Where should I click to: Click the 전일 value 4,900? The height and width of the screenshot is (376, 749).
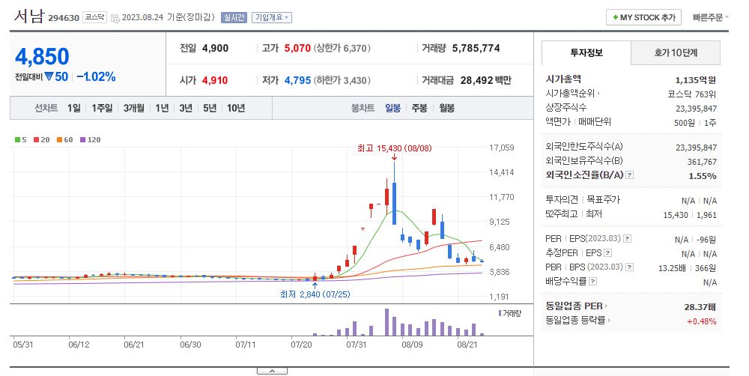(x=215, y=48)
